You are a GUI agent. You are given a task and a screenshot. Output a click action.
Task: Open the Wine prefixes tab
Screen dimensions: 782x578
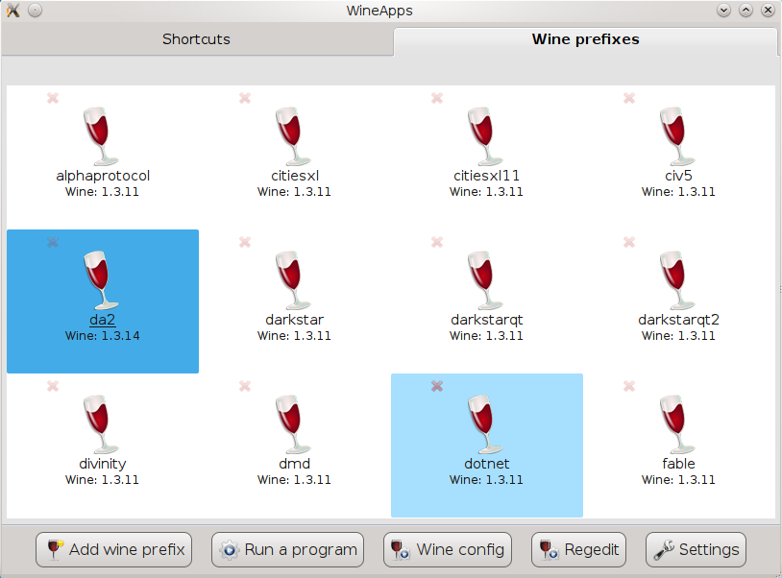(x=585, y=39)
